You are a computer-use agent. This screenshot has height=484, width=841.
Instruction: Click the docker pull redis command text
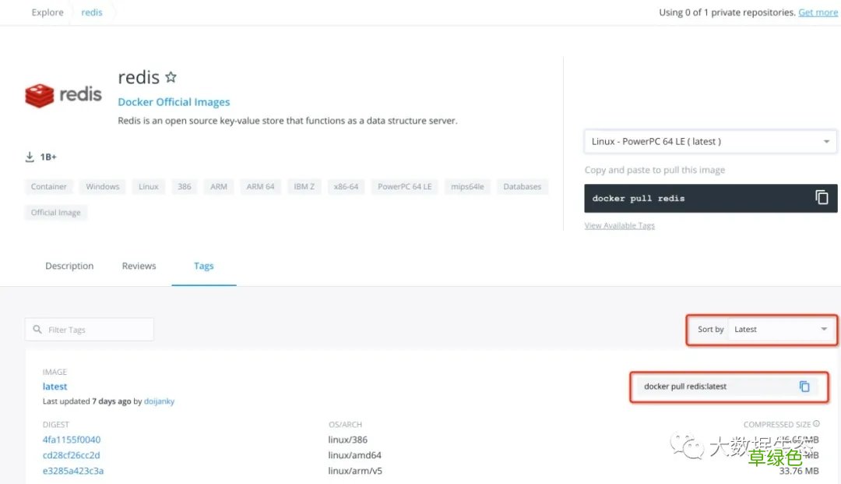coord(639,199)
